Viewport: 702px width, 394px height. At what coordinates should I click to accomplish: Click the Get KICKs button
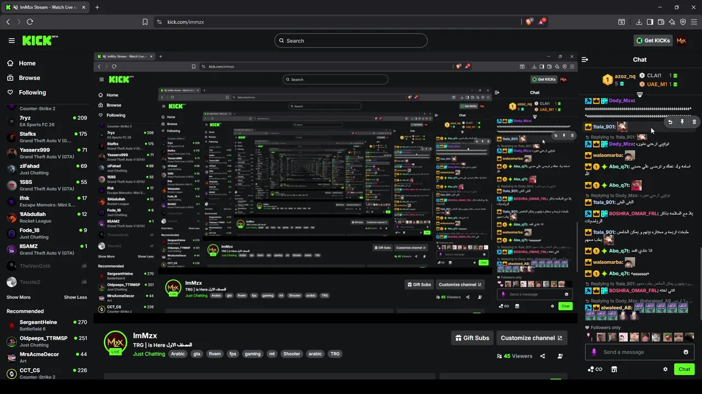(652, 40)
